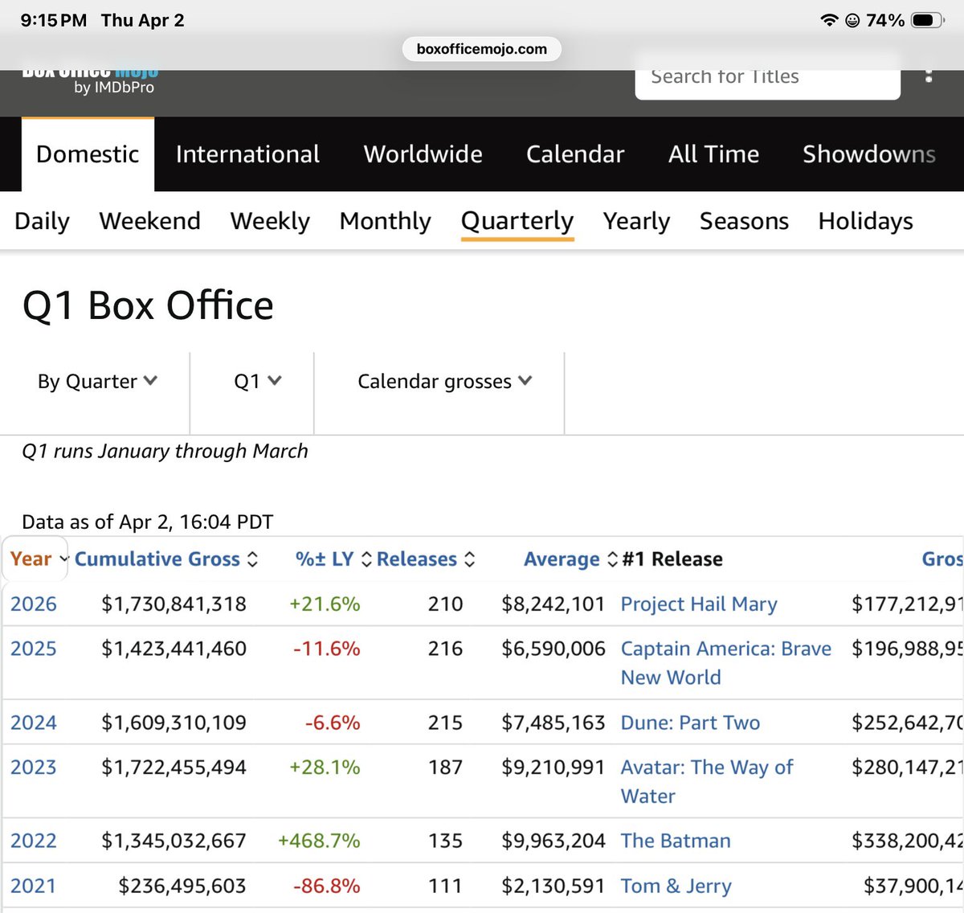Tap the Search for Titles field

767,77
